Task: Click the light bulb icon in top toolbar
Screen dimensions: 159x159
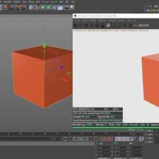Action: (x=72, y=7)
